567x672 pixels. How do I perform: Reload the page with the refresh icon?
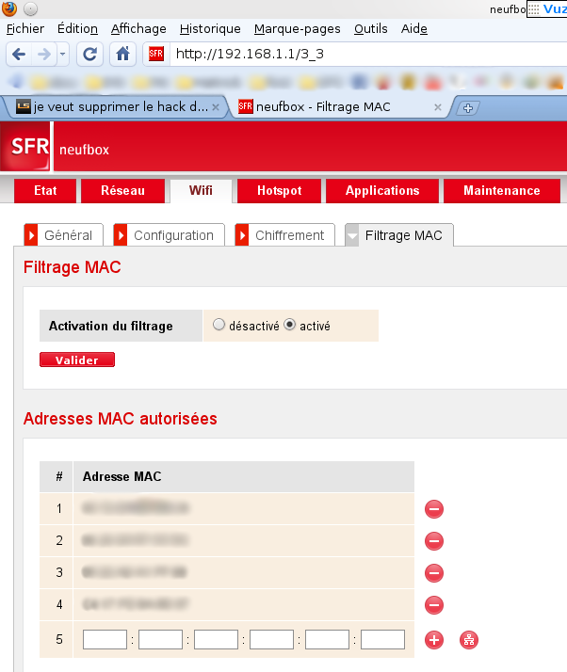pyautogui.click(x=89, y=55)
